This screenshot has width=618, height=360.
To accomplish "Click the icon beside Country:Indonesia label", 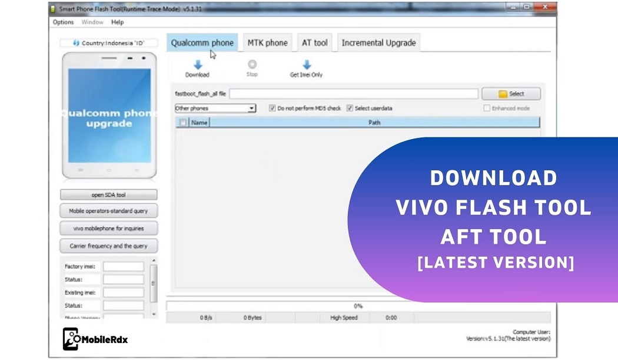I will click(75, 42).
